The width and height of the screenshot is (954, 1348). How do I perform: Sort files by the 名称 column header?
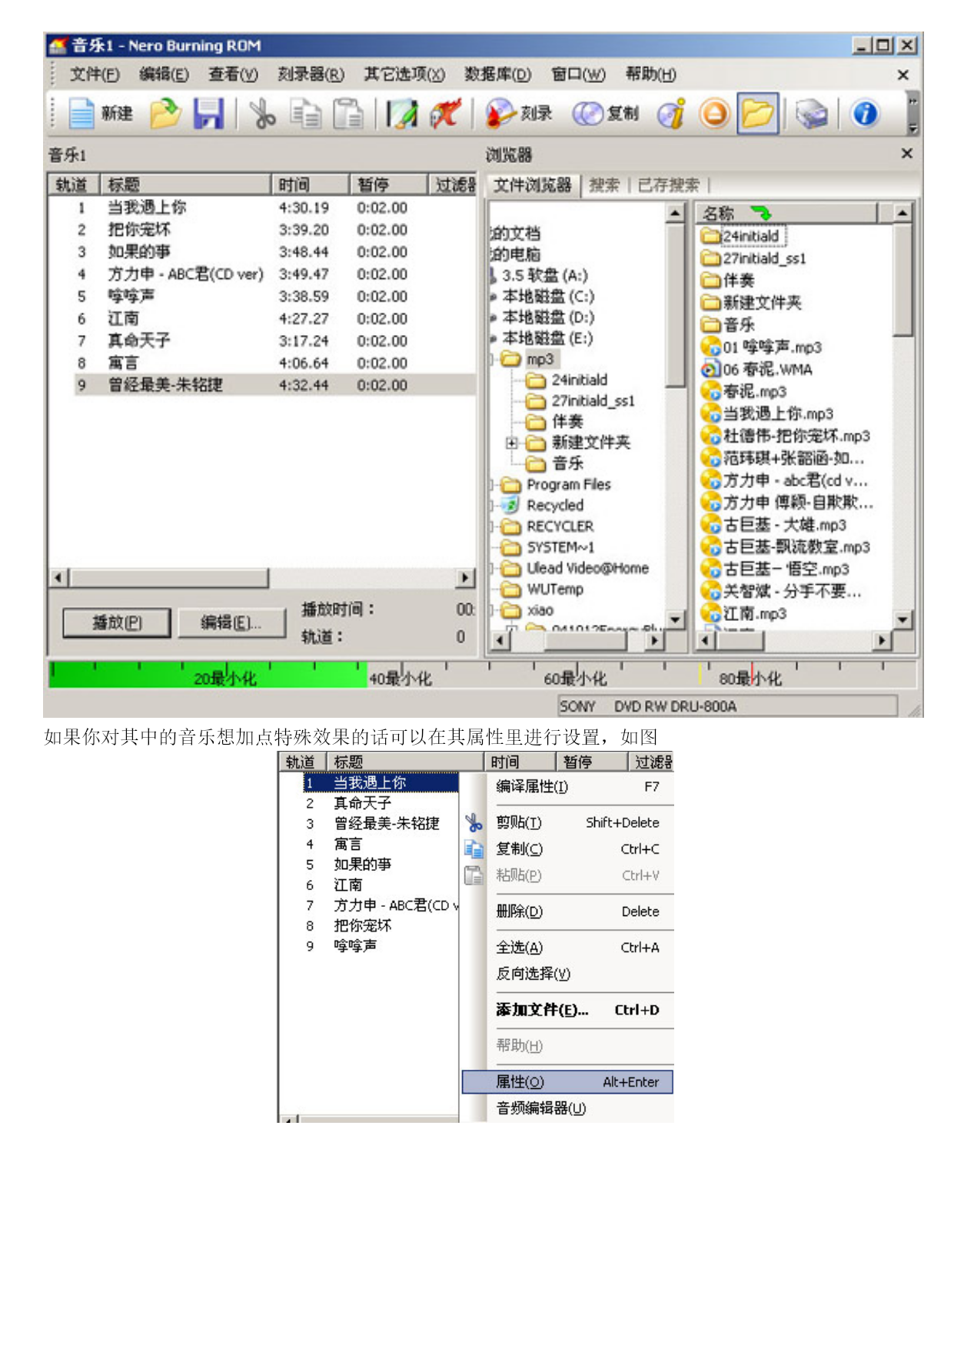(x=786, y=213)
